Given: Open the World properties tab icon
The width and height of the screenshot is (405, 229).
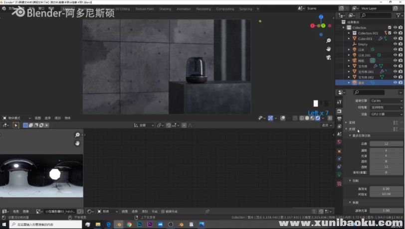Looking at the screenshot, I should [339, 142].
